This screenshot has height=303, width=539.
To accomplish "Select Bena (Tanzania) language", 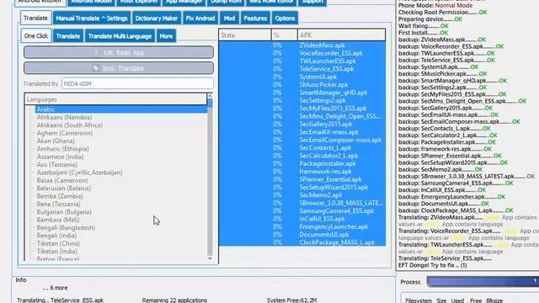I will click(58, 204).
